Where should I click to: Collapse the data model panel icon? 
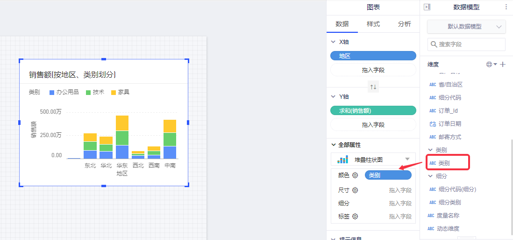tap(427, 7)
